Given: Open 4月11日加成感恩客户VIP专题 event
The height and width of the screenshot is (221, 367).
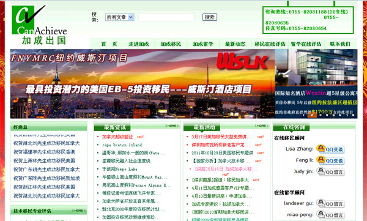Looking at the screenshot, I should (x=223, y=188).
